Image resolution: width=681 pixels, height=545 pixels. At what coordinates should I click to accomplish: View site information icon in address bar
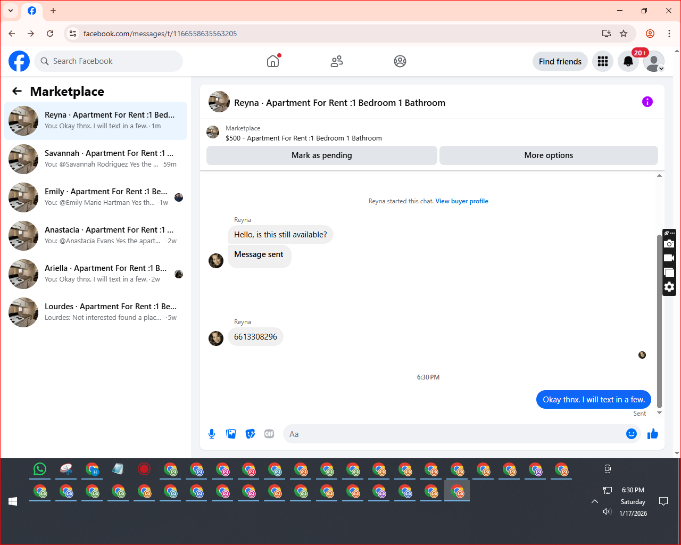[x=73, y=34]
